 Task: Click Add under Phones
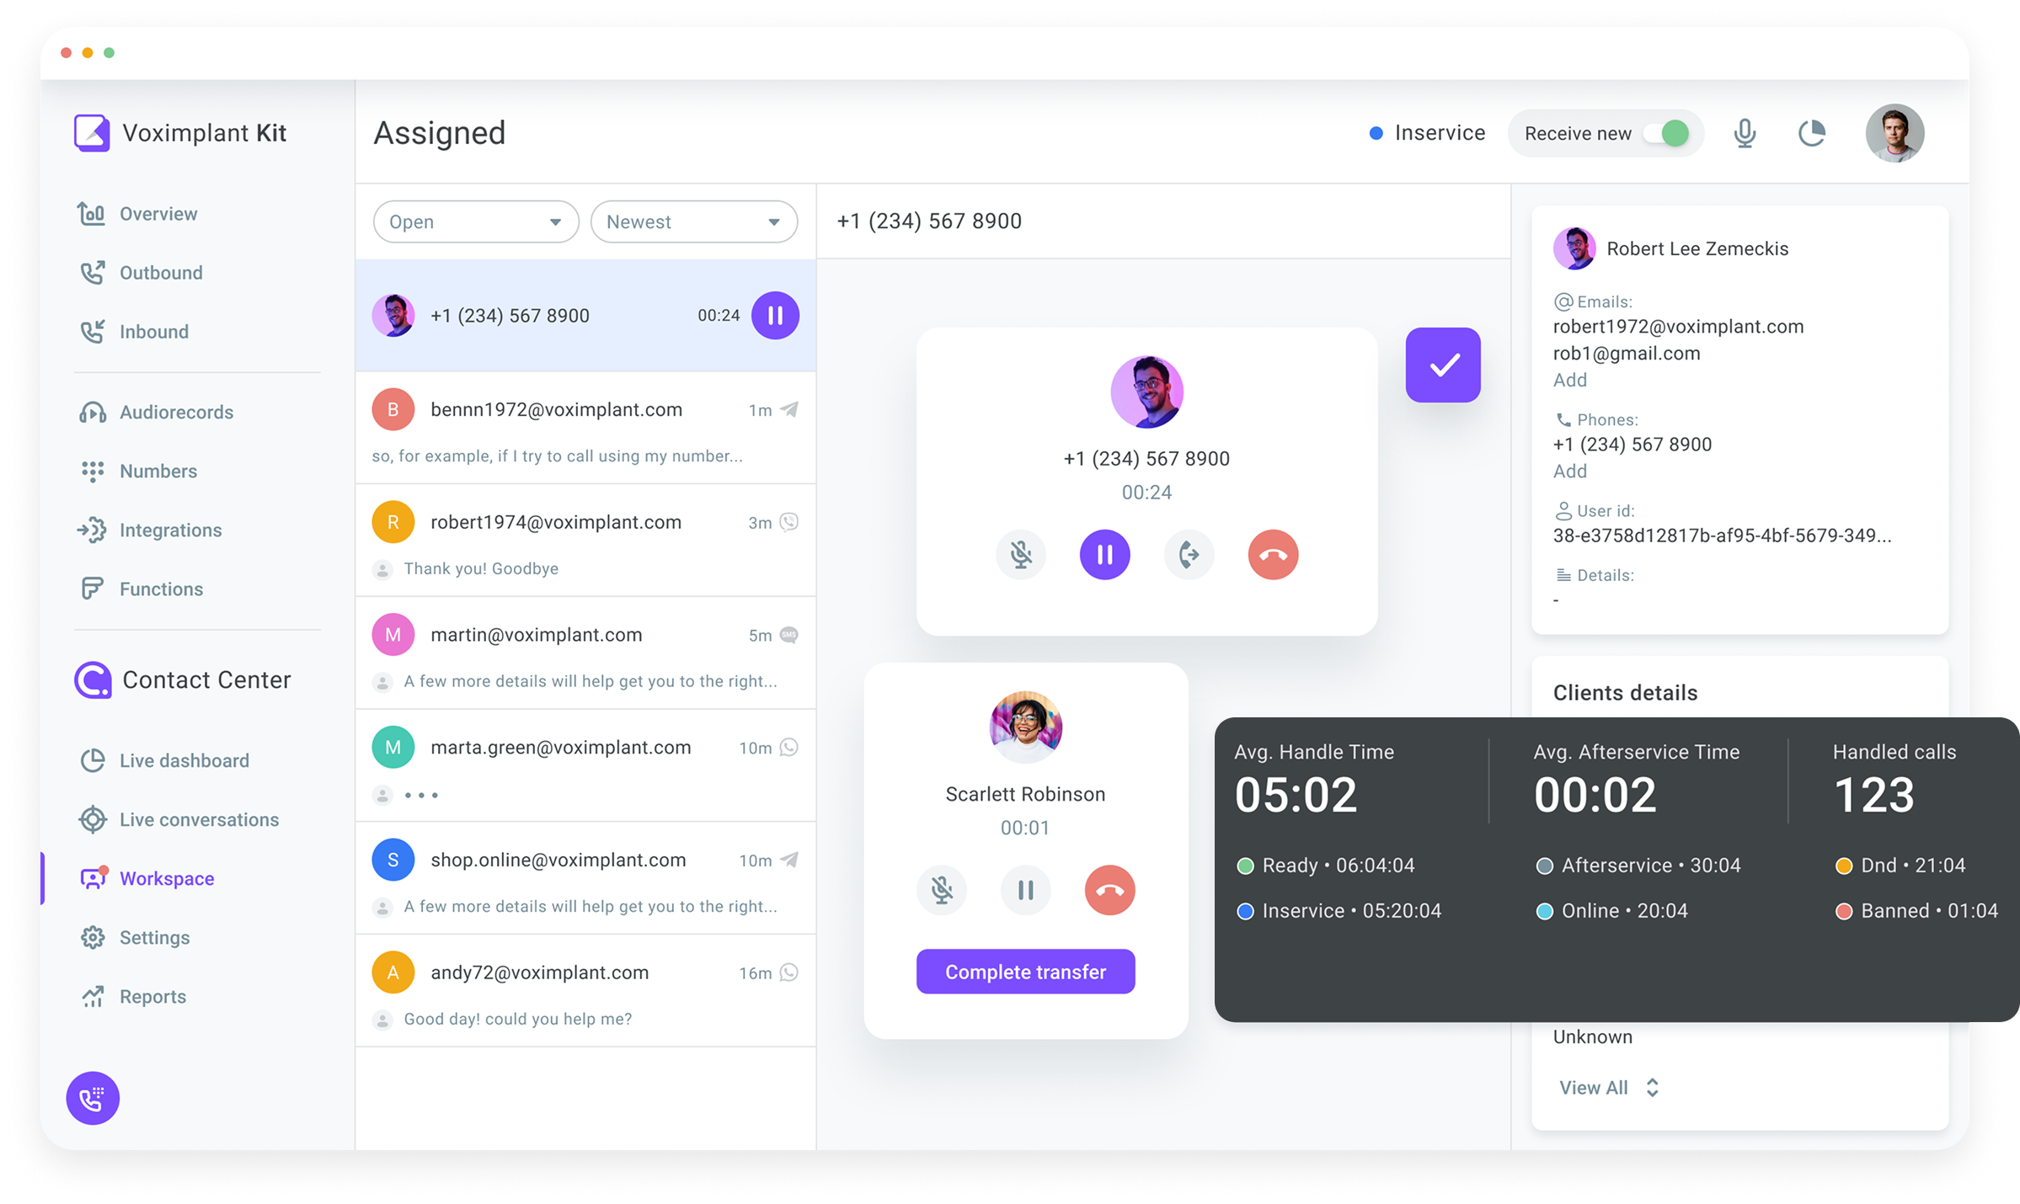click(1569, 471)
